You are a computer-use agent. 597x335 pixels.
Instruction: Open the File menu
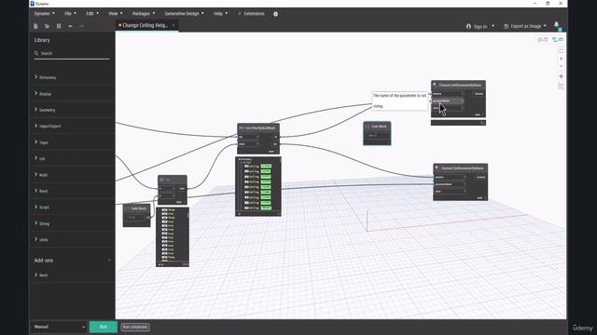70,14
